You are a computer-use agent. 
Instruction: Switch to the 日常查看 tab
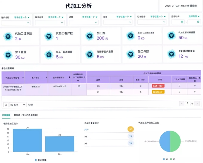pyautogui.click(x=6, y=115)
